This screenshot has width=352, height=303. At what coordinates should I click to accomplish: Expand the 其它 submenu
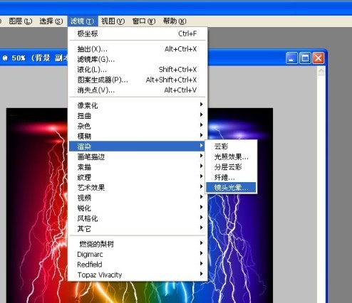tap(138, 229)
